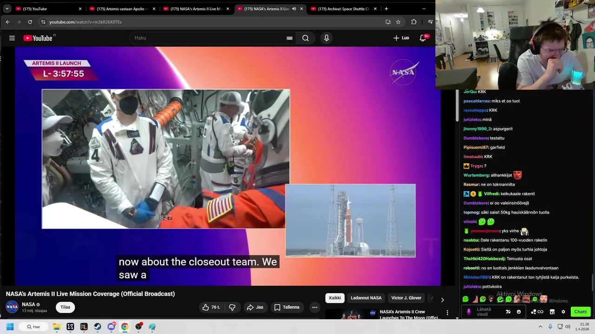This screenshot has height=334, width=595.
Task: Open NASA channel name link
Action: 28,304
